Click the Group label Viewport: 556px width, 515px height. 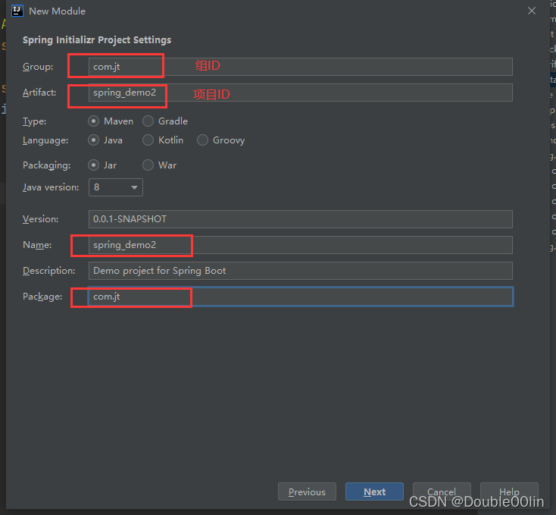tap(38, 67)
